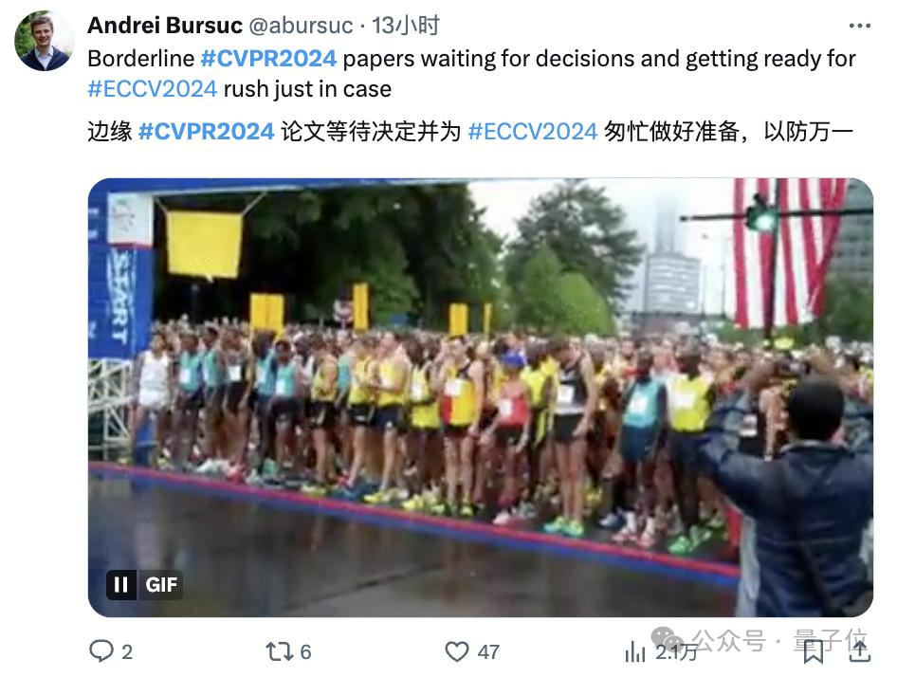Click the GIF label badge

[161, 584]
